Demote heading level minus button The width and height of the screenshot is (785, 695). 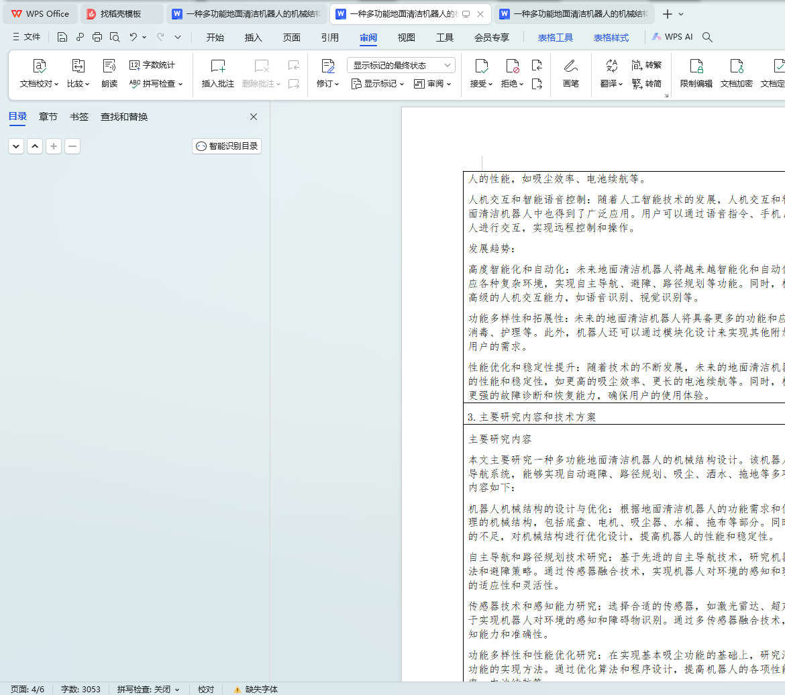coord(72,146)
